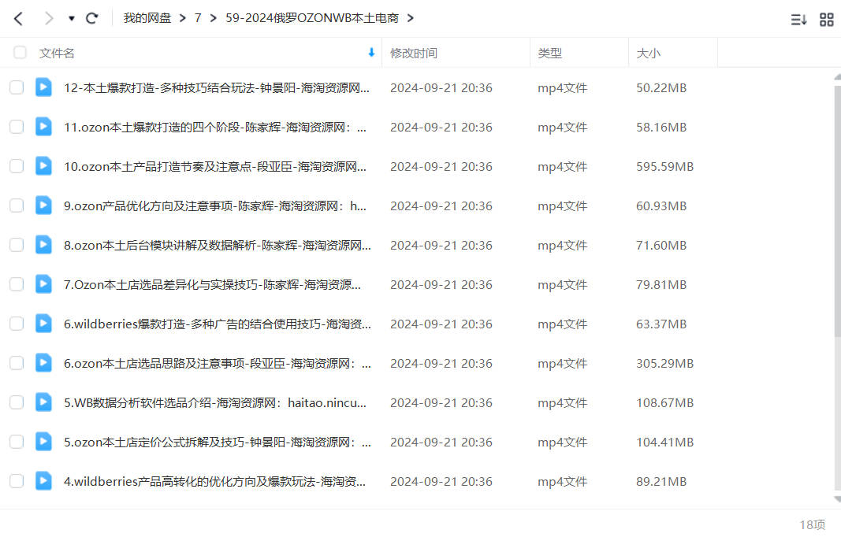
Task: Expand chevron after folder 7 breadcrumb
Action: pyautogui.click(x=214, y=18)
